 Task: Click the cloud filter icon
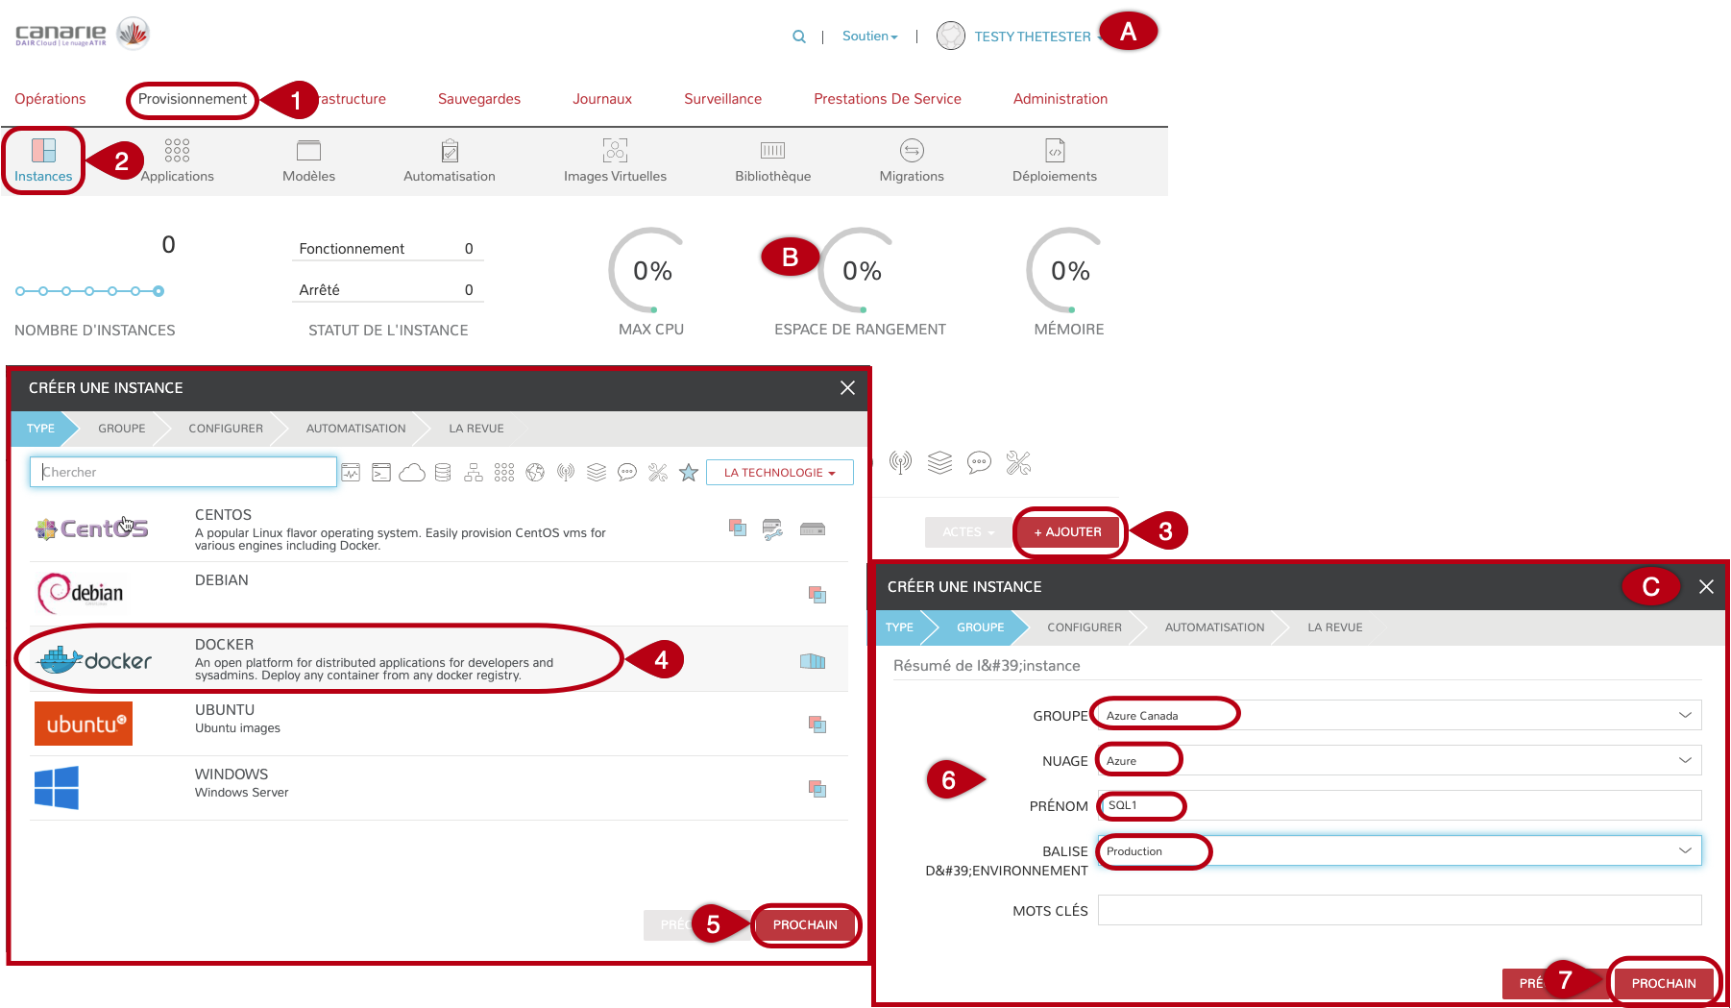[412, 473]
